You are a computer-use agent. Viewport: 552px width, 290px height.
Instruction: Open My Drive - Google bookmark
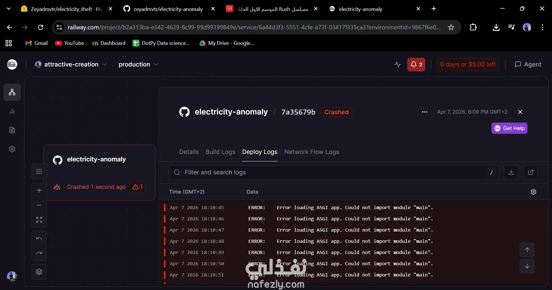227,43
